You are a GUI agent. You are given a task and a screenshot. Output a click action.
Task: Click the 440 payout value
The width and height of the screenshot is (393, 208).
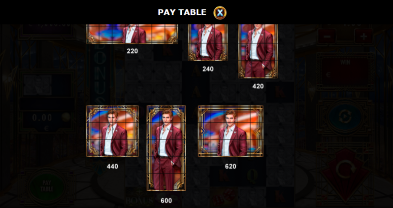[x=112, y=166]
